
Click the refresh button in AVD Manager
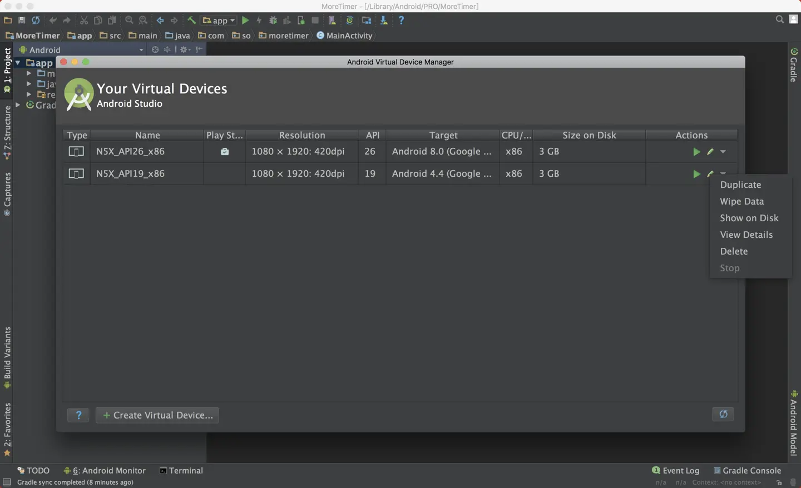(723, 414)
